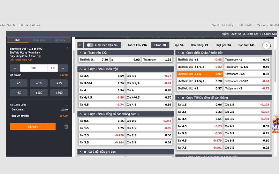This screenshot has height=174, width=279.
Task: Click double-chevron collapse-all icon
Action: (80, 45)
